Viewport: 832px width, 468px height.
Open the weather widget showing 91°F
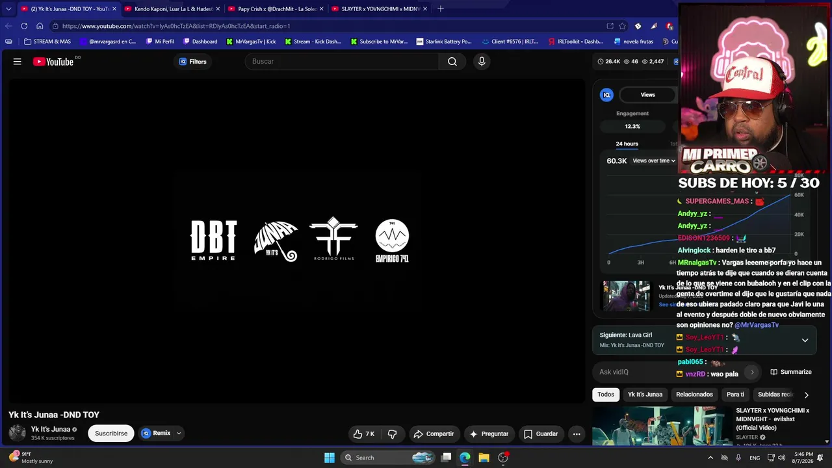31,458
